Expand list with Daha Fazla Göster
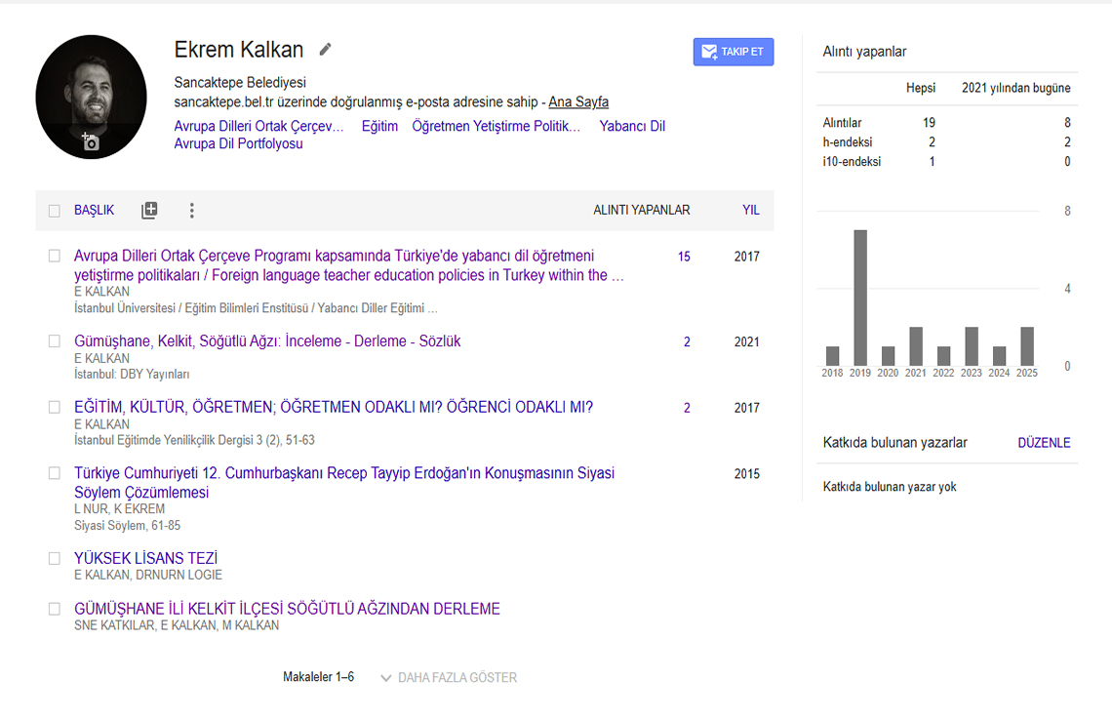 [449, 677]
